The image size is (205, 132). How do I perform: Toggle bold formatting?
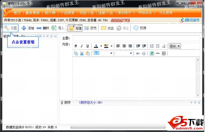[x=76, y=46]
